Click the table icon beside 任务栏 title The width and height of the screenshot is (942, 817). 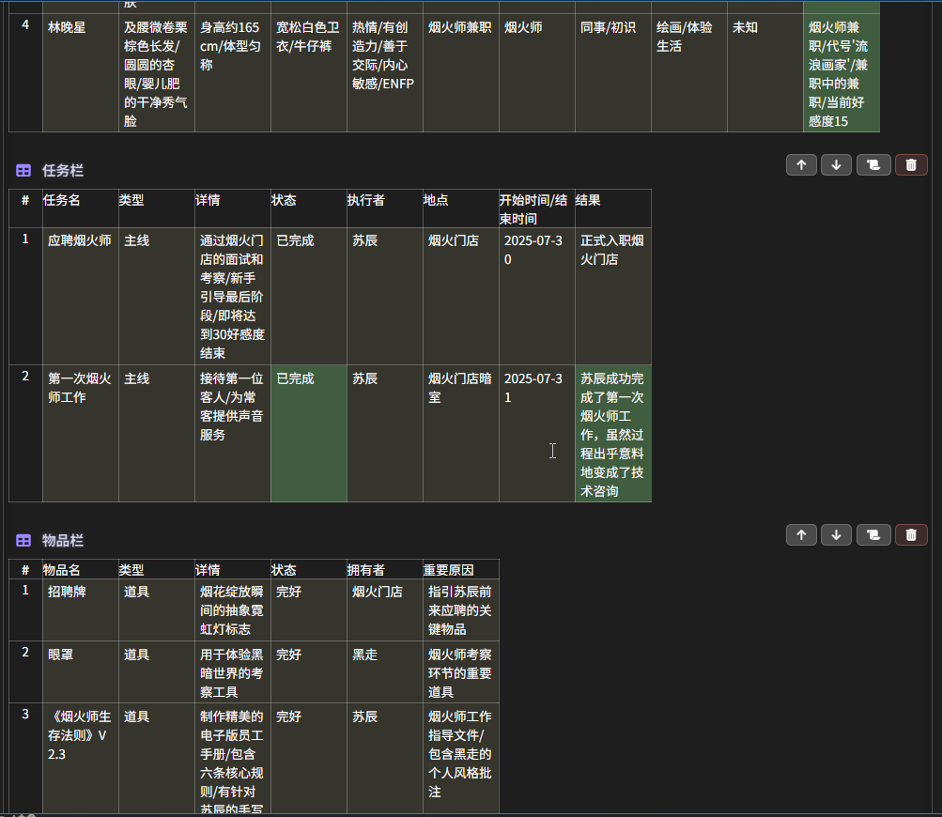point(23,171)
